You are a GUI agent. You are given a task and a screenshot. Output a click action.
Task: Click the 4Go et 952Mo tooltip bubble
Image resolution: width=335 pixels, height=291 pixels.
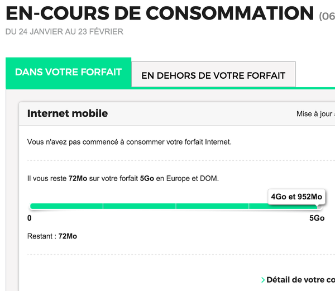pos(296,197)
